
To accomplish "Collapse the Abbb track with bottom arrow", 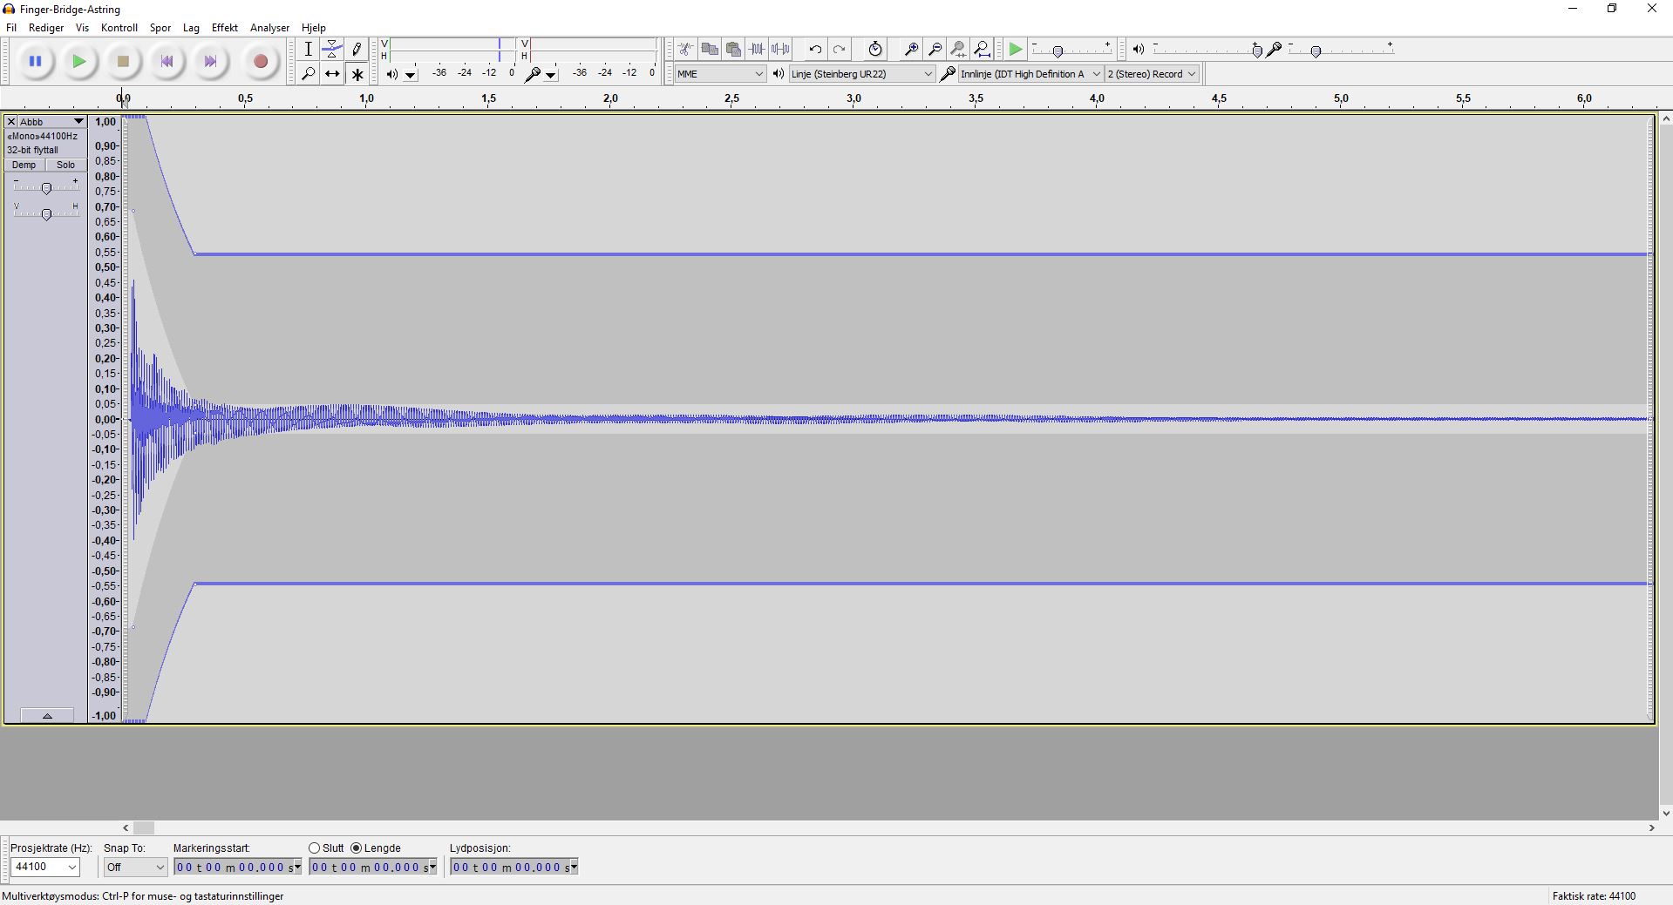I will (x=47, y=716).
